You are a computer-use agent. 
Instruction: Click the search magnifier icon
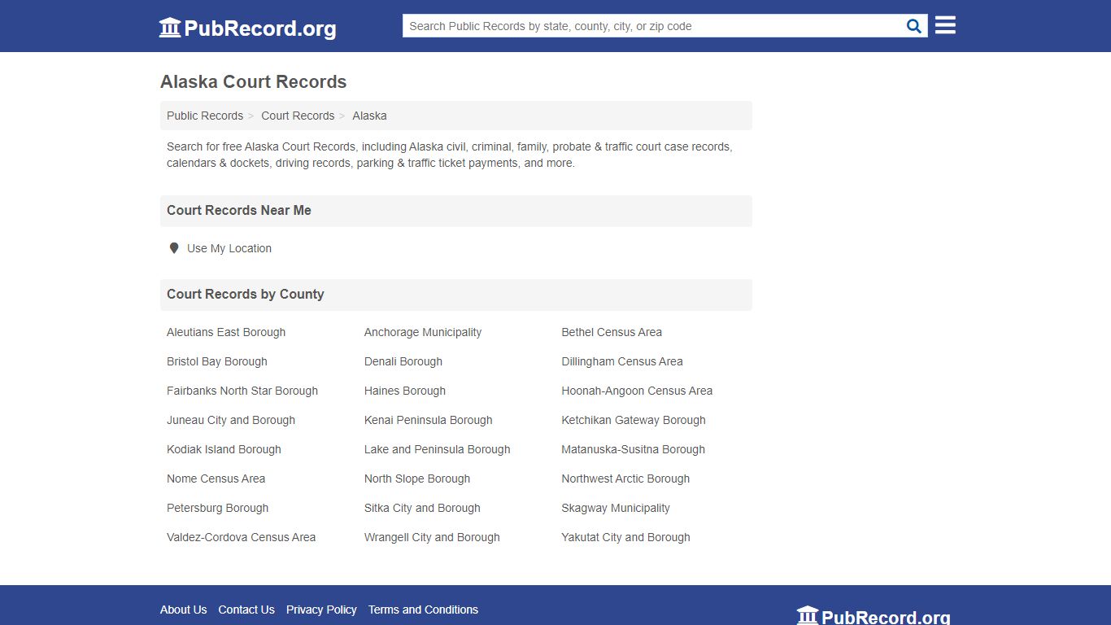tap(914, 26)
